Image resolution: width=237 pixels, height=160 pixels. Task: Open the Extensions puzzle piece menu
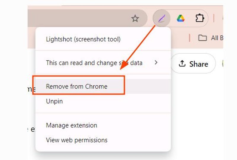click(200, 18)
